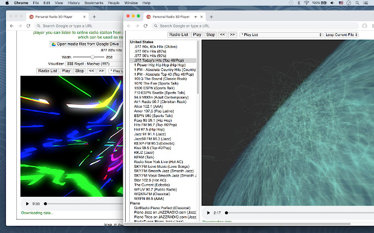374x233 pixels.
Task: Click Play button in front window toolbar
Action: point(198,35)
